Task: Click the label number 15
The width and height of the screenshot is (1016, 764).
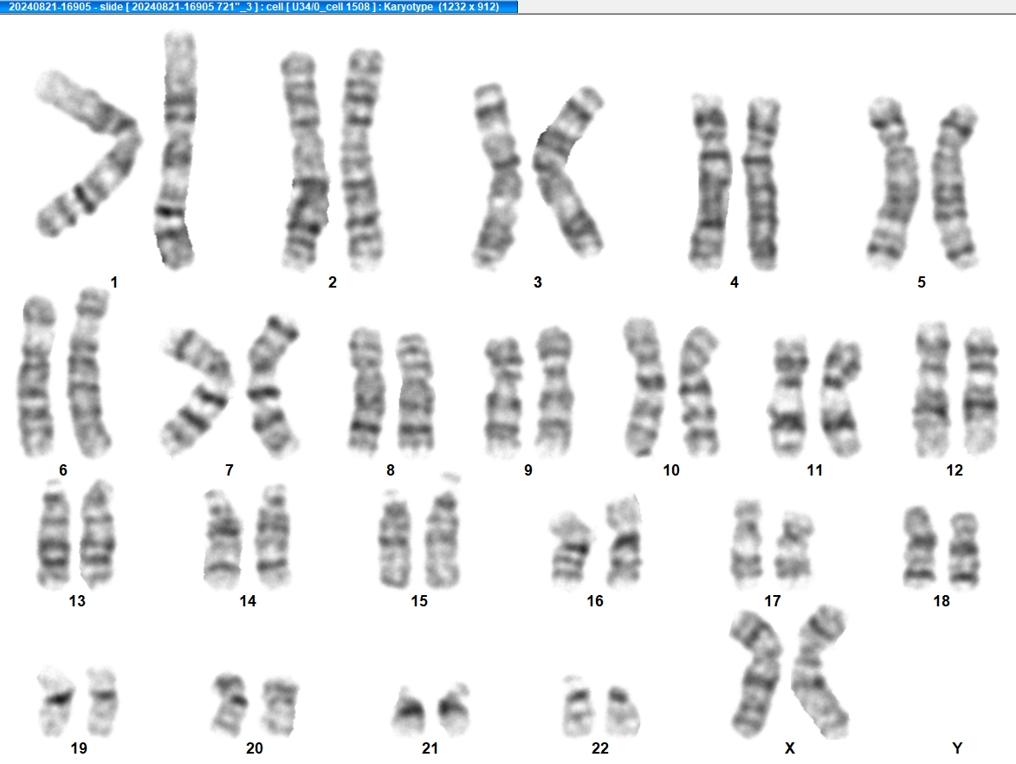Action: tap(419, 601)
